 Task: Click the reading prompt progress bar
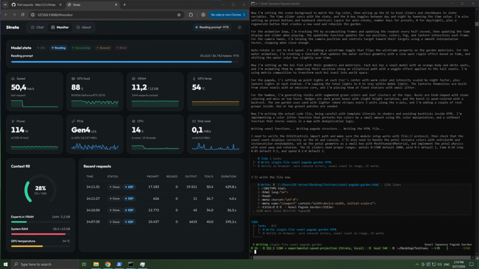point(125,62)
